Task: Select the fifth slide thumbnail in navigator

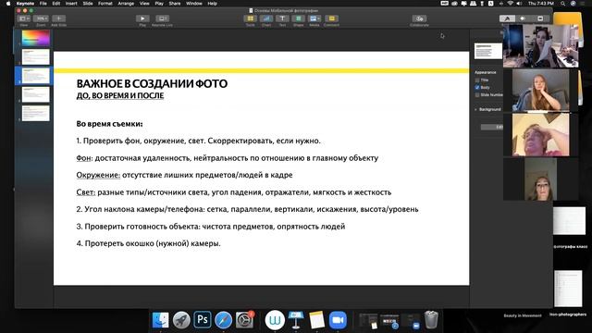Action: pos(35,113)
